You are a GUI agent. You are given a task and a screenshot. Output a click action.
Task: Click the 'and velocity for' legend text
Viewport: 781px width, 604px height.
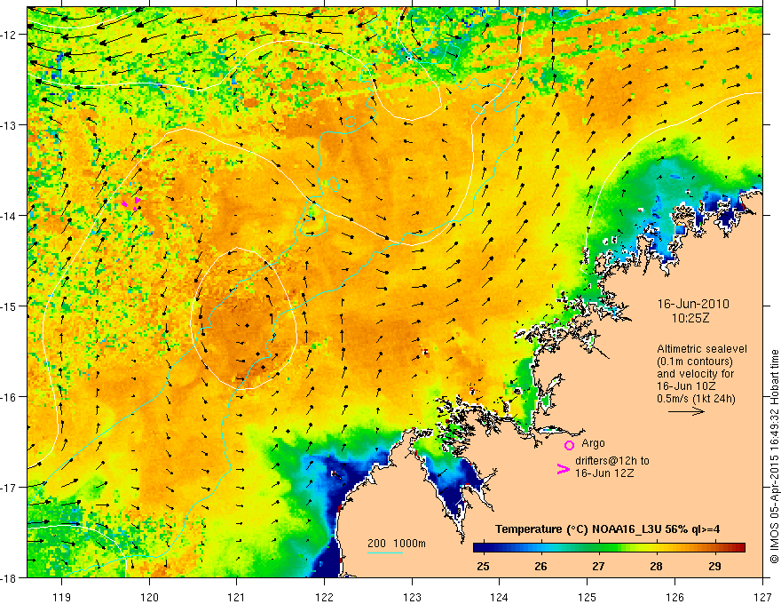(x=695, y=374)
